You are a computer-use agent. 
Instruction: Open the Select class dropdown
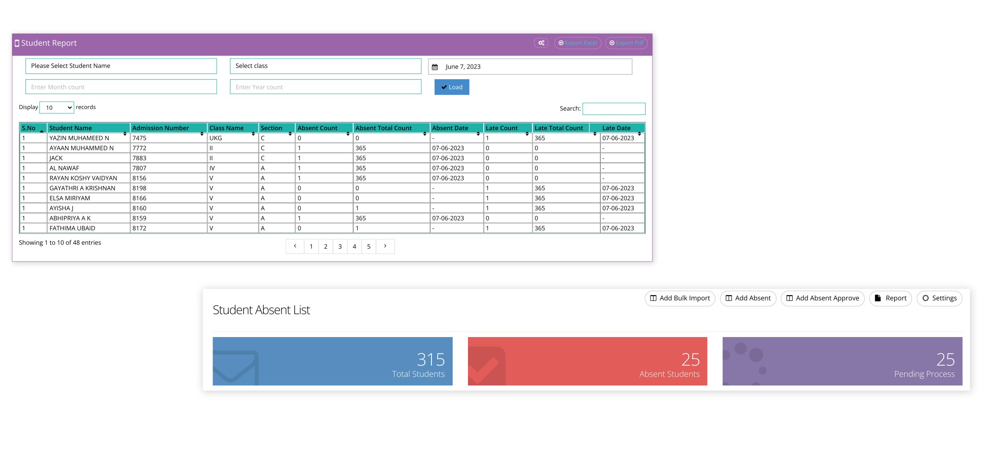pos(325,66)
